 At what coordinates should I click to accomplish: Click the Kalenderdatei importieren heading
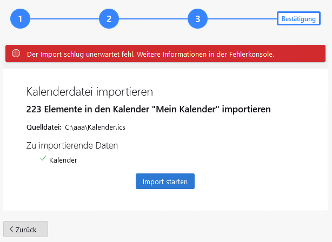coord(90,91)
